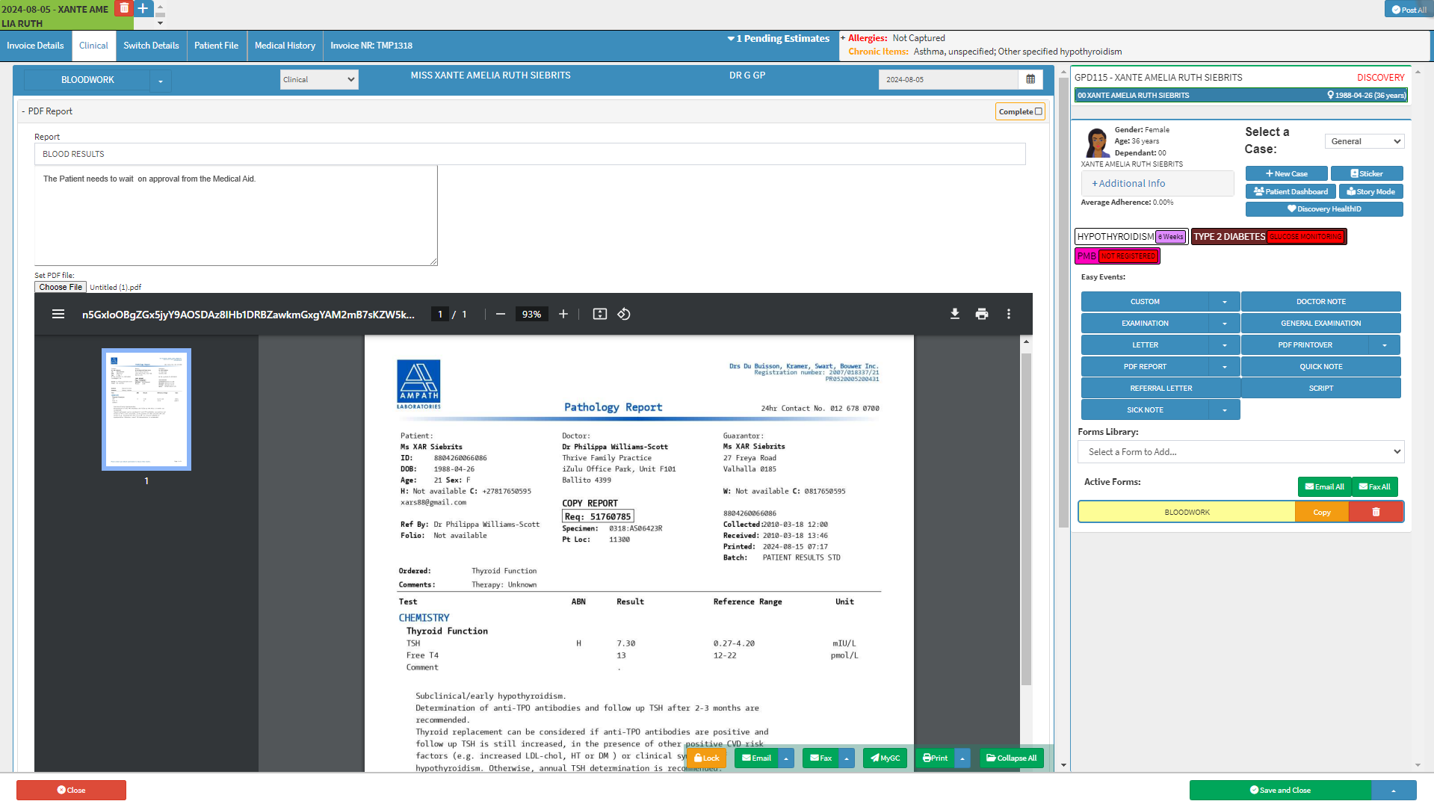Expand the PDF PRINTOVER dropdown arrow

tap(1385, 345)
